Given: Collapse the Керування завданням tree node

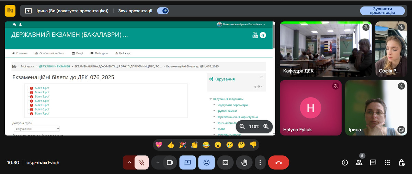Looking at the screenshot, I should 210,99.
